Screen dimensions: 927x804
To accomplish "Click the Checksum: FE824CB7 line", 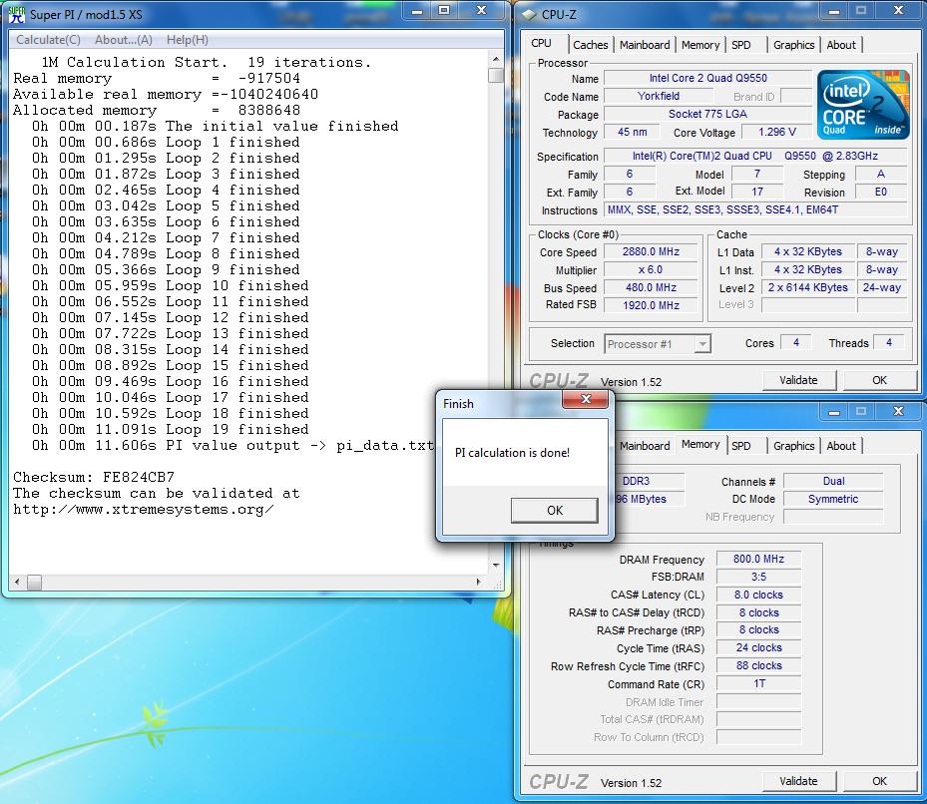I will [94, 477].
